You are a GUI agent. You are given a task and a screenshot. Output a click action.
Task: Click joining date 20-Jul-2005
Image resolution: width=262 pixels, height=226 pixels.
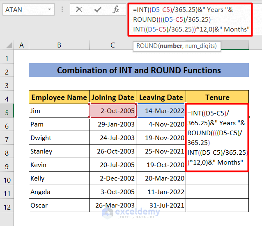[113, 165]
